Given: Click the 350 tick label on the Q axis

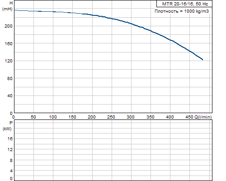Looking at the screenshot, I should (x=151, y=117).
